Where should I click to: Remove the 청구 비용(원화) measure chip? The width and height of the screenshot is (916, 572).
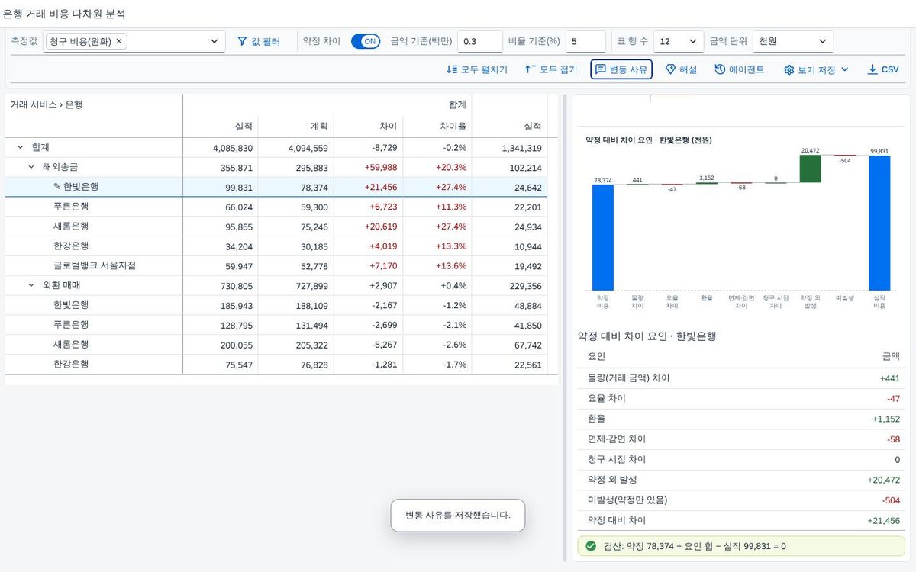(119, 41)
